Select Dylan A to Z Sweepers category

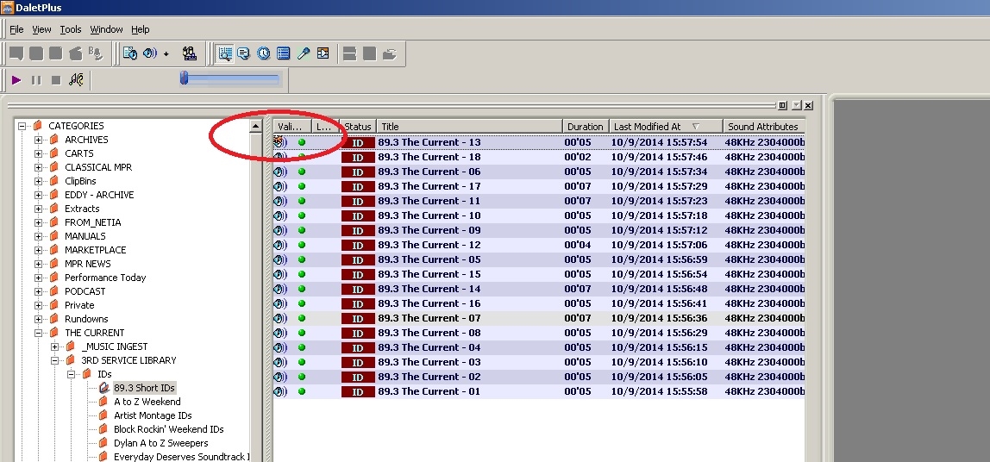161,443
